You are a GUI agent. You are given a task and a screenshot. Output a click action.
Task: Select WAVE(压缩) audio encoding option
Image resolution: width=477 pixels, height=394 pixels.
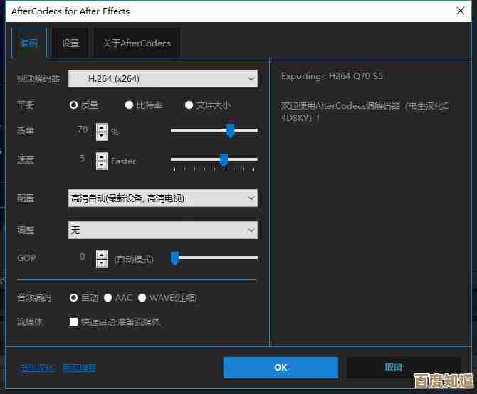[x=142, y=298]
